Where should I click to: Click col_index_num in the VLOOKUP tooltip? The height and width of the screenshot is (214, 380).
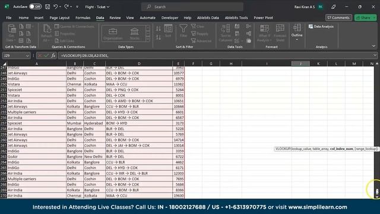coord(341,149)
